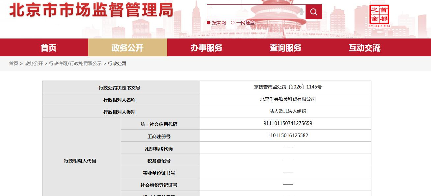Click the magnifier search button

pyautogui.click(x=313, y=12)
